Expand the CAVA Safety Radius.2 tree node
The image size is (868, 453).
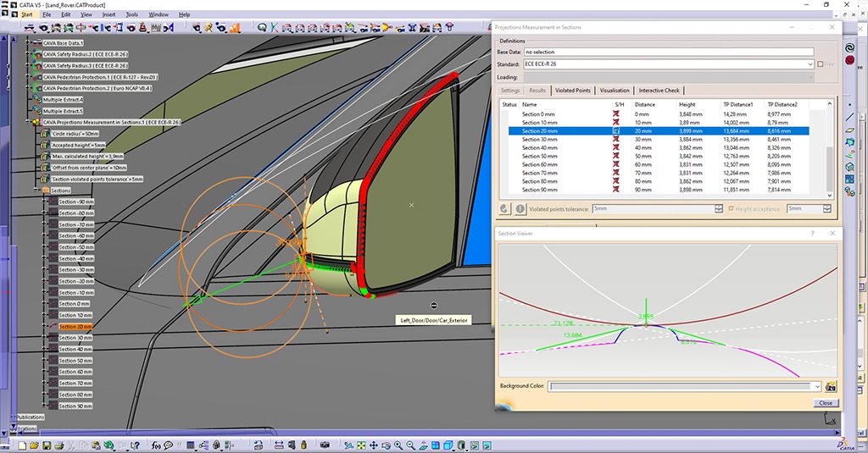[28, 54]
